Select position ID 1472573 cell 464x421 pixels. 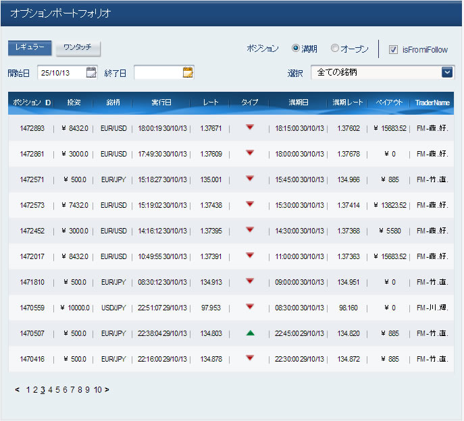[x=32, y=205]
